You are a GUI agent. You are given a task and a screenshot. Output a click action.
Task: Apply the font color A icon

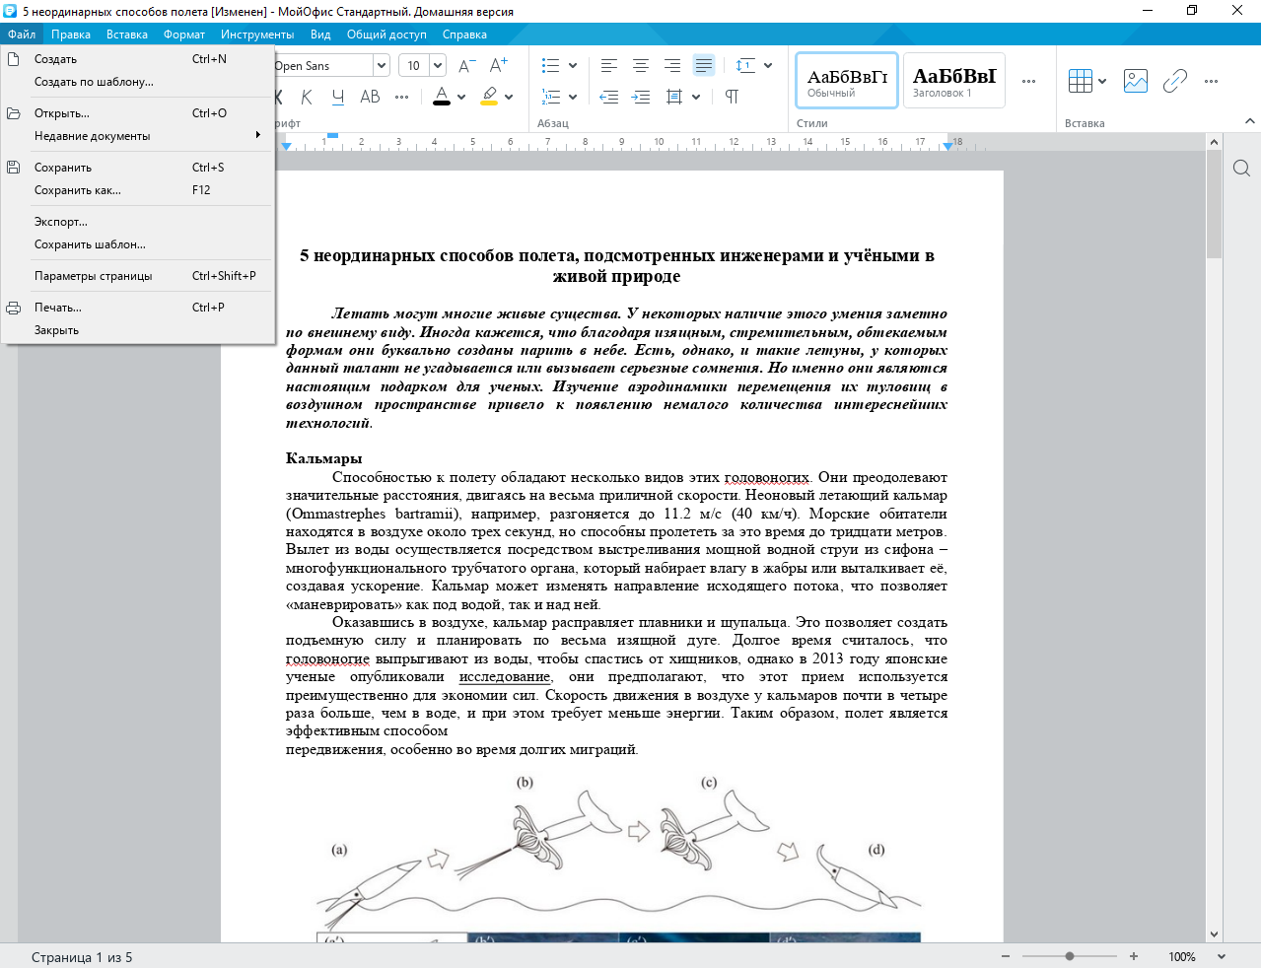click(x=442, y=97)
